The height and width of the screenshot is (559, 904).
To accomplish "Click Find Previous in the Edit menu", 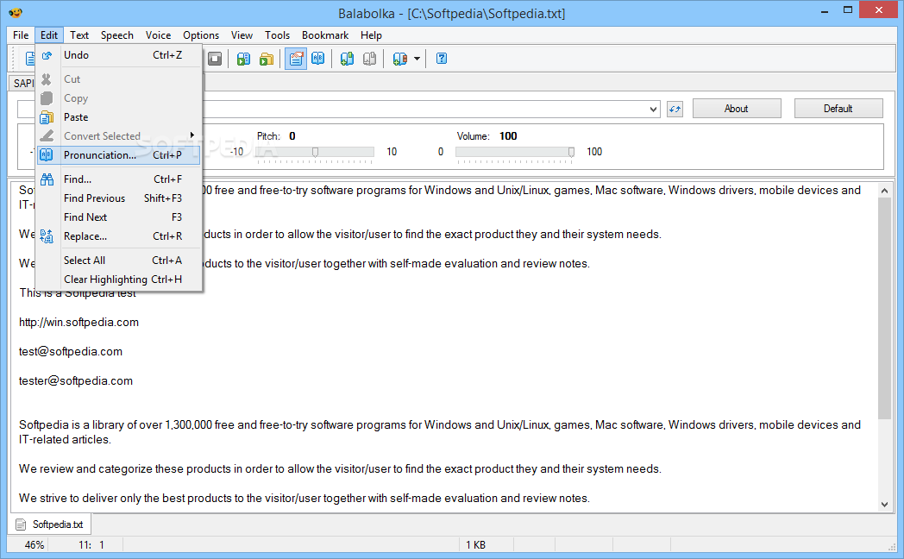I will point(119,198).
